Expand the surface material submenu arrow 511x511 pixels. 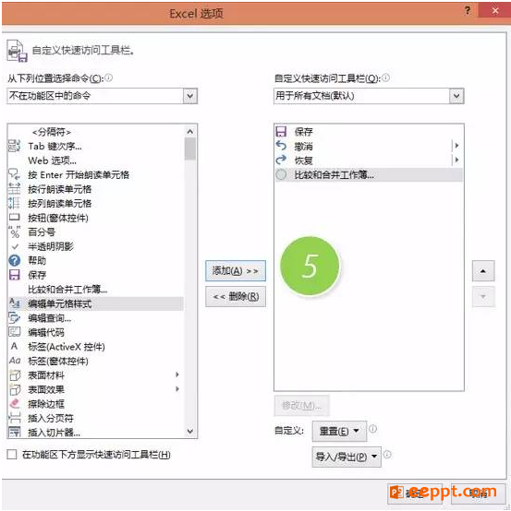pyautogui.click(x=177, y=374)
